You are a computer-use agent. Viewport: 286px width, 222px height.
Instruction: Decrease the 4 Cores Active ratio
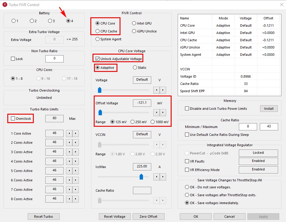[x=69, y=161]
